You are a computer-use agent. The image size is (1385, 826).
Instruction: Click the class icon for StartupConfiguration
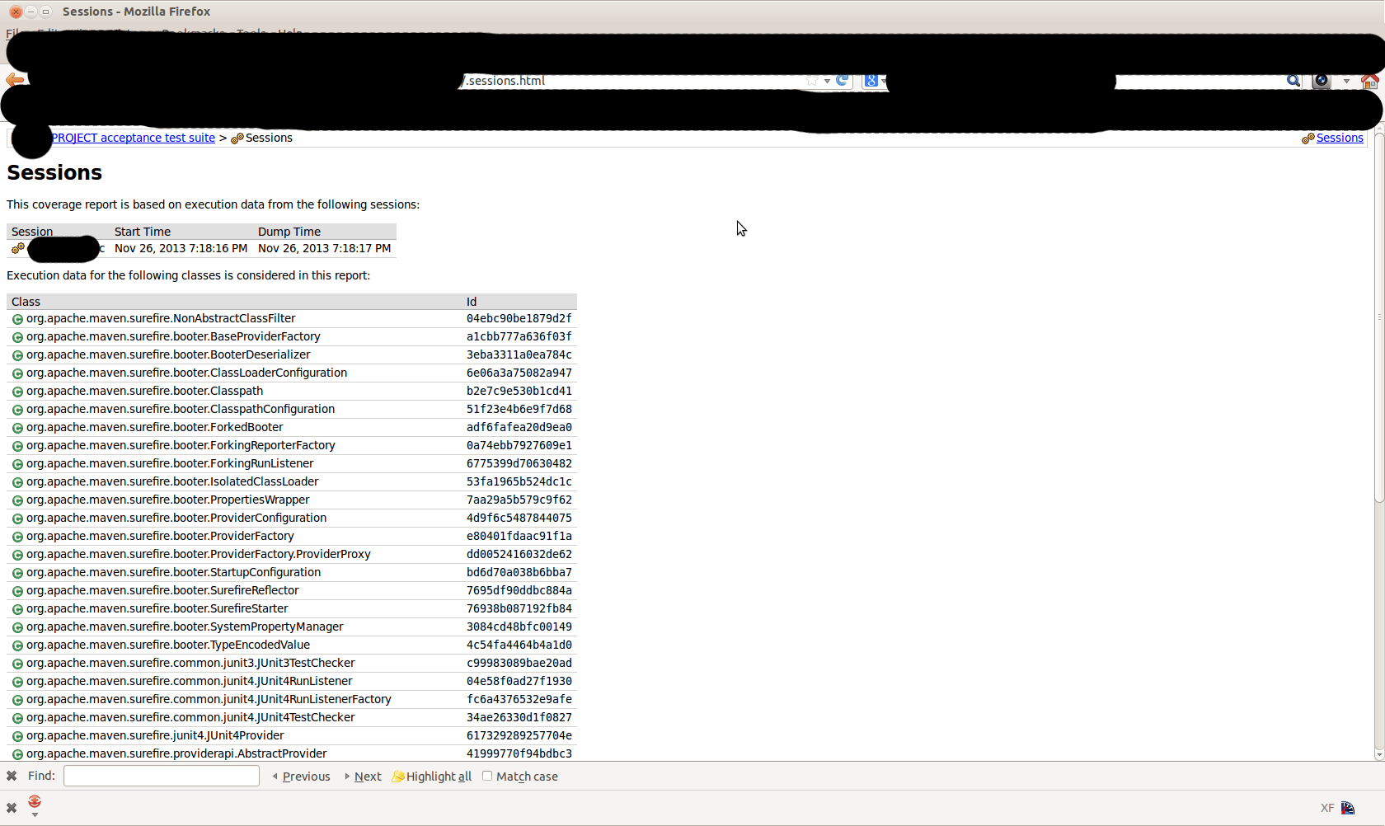pos(17,573)
